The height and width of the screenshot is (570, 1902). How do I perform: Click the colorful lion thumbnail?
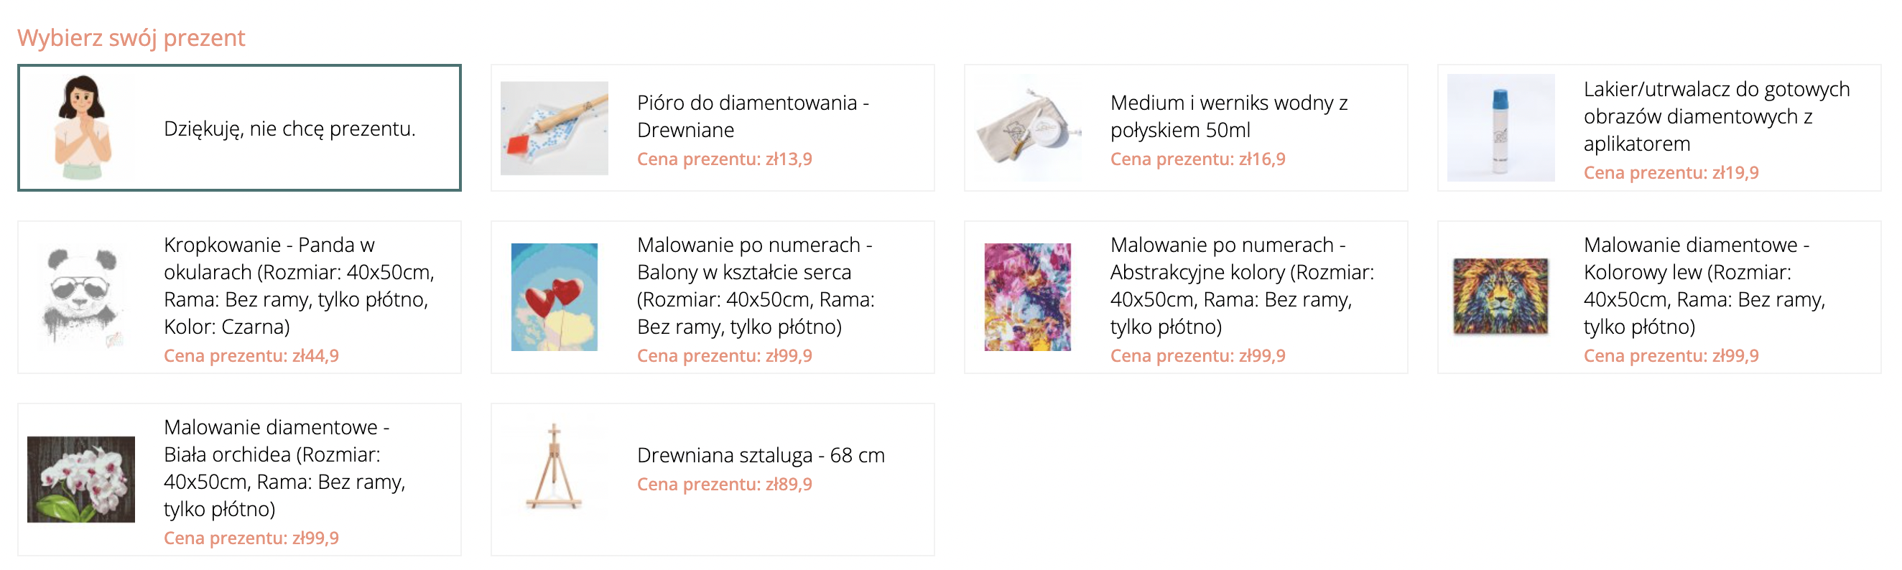(1500, 296)
